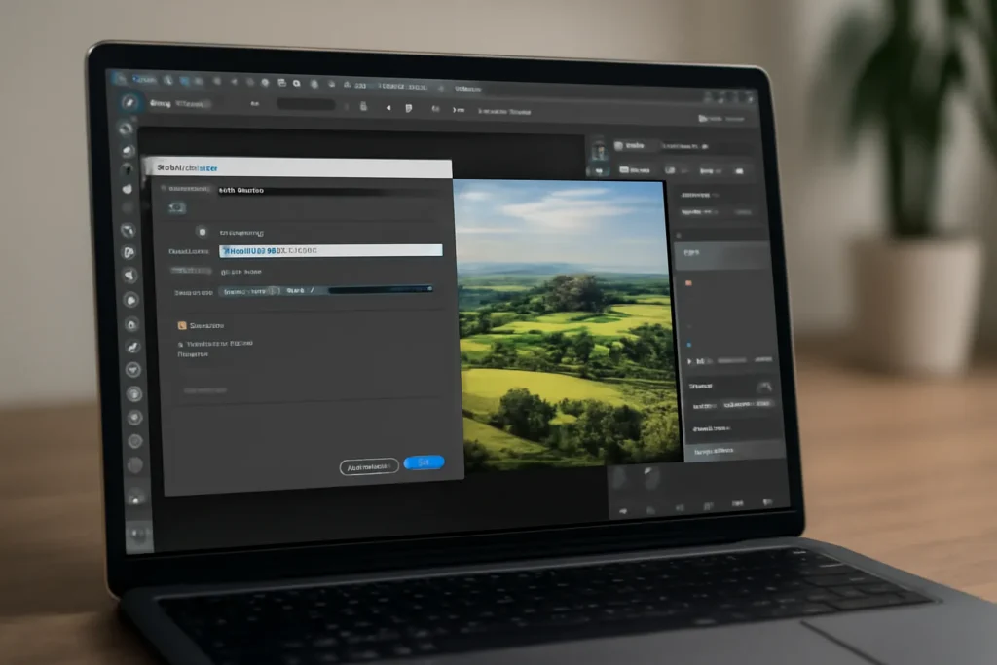
Task: Click the layer thumbnail icon above the canvas
Action: coord(600,147)
